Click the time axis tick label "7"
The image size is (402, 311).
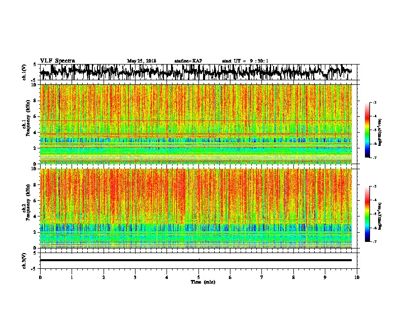pyautogui.click(x=262, y=277)
